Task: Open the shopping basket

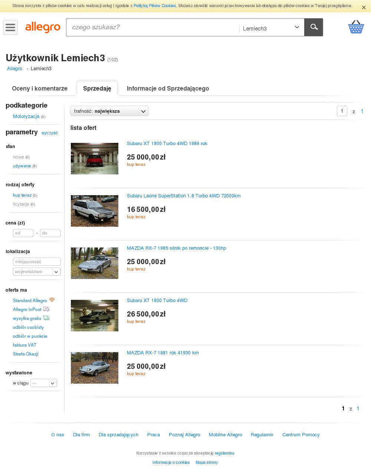Action: (x=356, y=27)
